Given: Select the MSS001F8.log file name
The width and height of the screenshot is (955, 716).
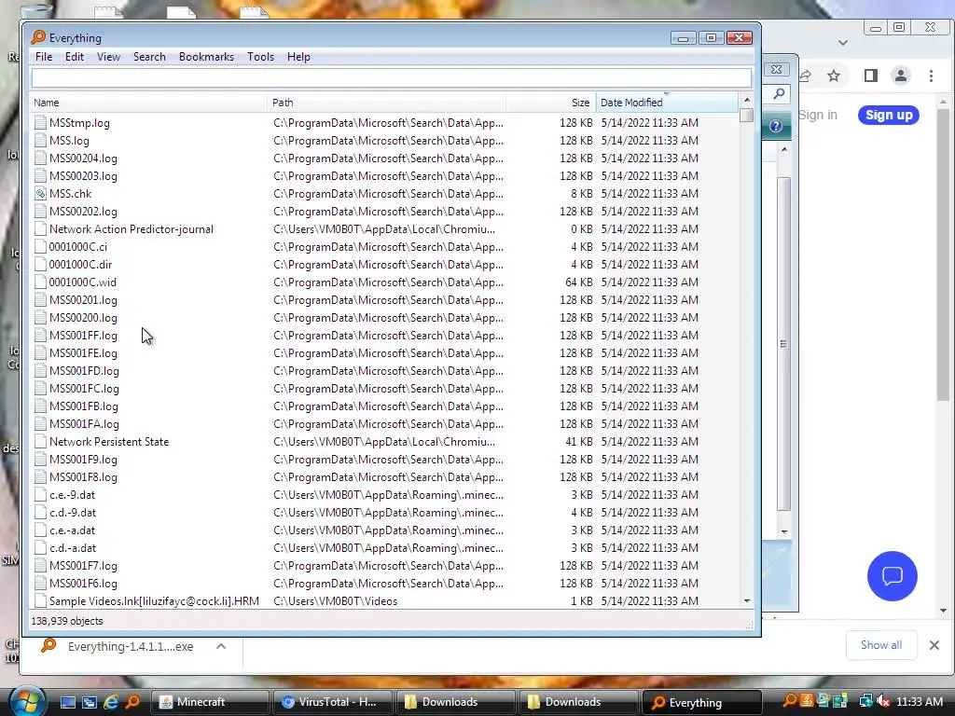Looking at the screenshot, I should (x=83, y=476).
